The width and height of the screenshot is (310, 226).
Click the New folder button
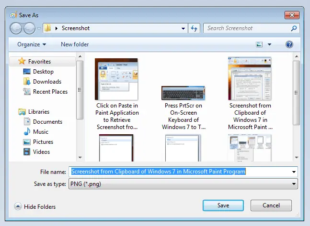coord(75,44)
